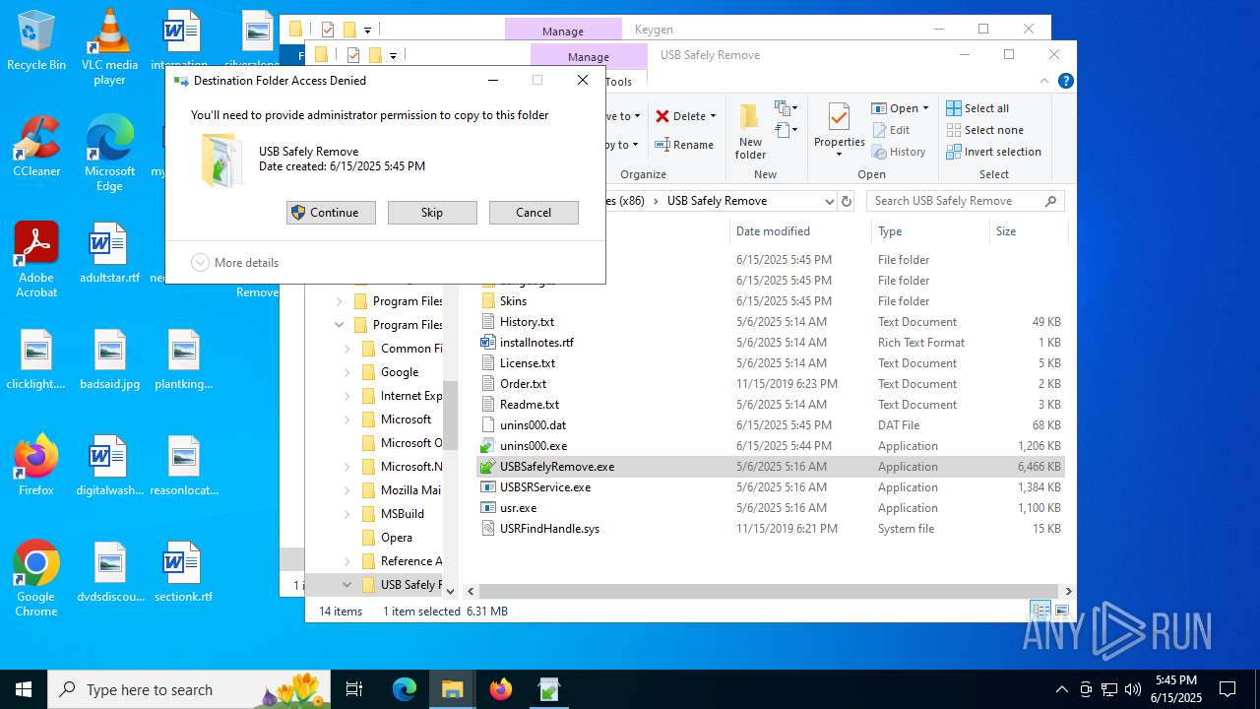
Task: Click Select all in ribbon
Action: click(977, 108)
